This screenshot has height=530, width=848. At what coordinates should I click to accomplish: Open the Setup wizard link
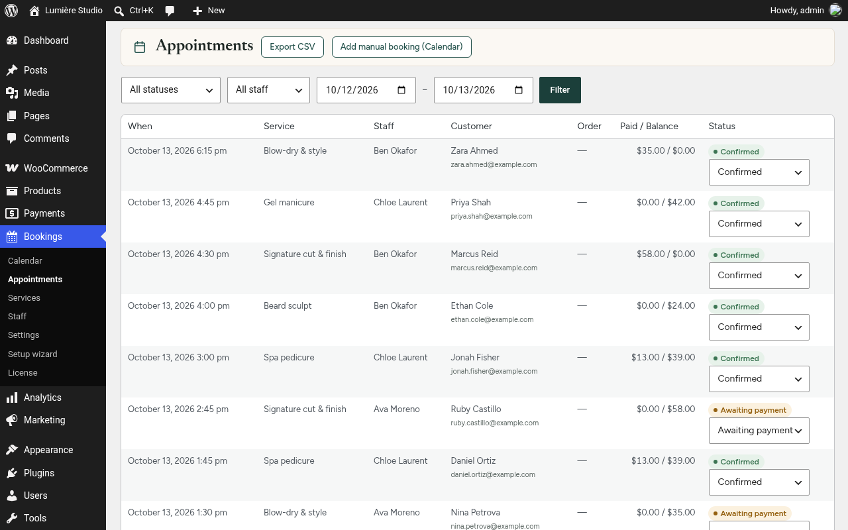point(32,354)
